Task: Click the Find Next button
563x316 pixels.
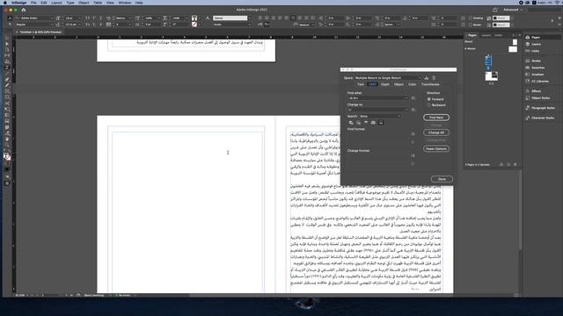Action: pyautogui.click(x=436, y=118)
